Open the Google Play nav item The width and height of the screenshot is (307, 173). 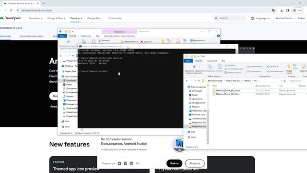(x=94, y=18)
